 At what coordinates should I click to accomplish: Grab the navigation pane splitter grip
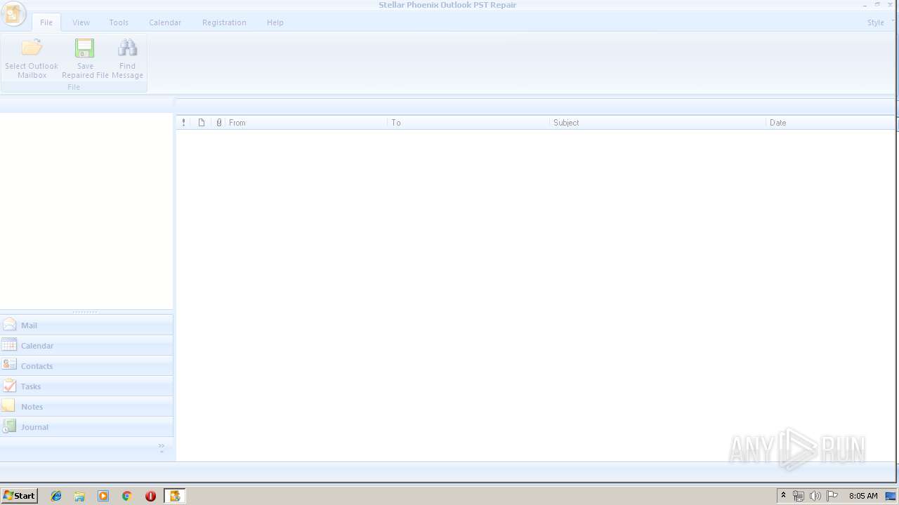coord(86,311)
